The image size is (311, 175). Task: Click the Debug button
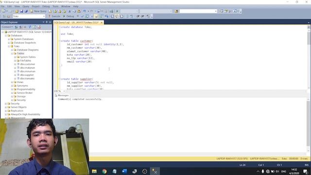[x=69, y=16]
